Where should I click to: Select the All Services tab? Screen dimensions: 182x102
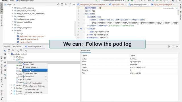click(17, 46)
